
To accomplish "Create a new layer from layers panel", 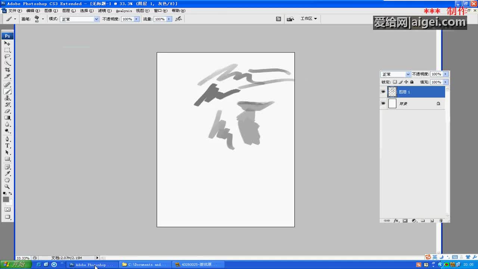I will coord(432,221).
